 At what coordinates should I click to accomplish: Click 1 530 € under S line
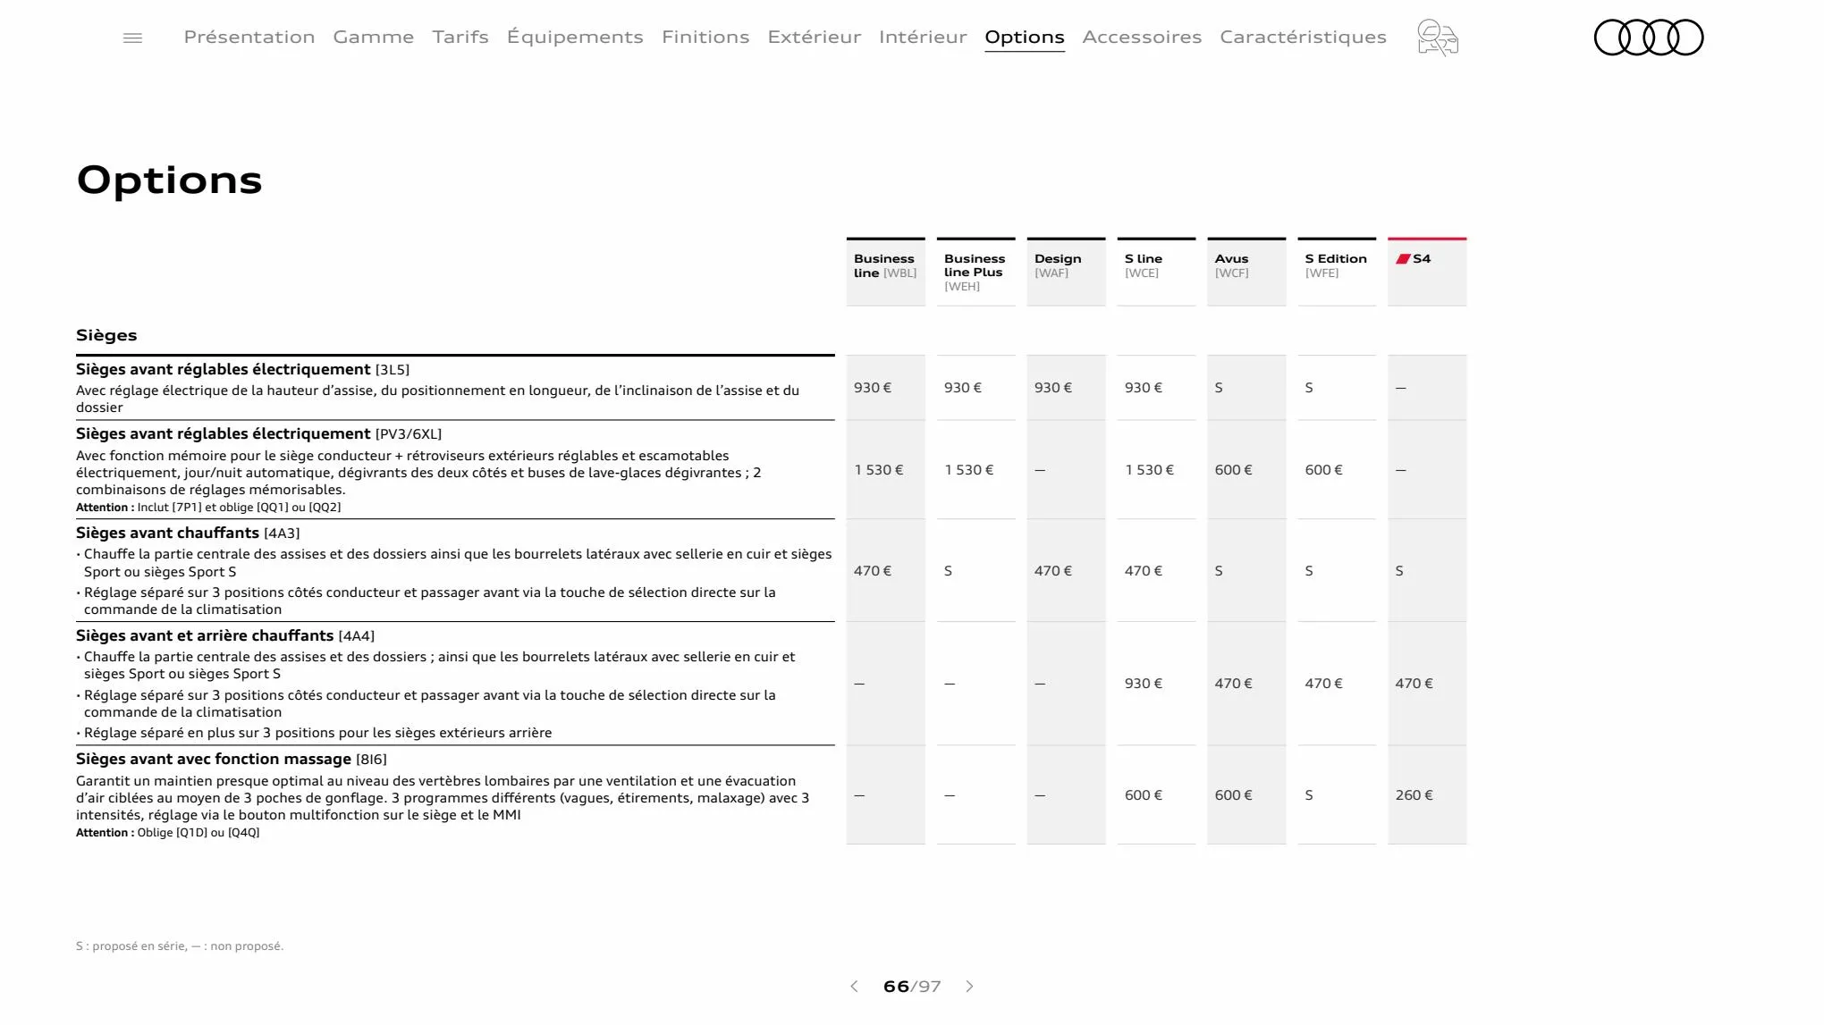pyautogui.click(x=1150, y=470)
